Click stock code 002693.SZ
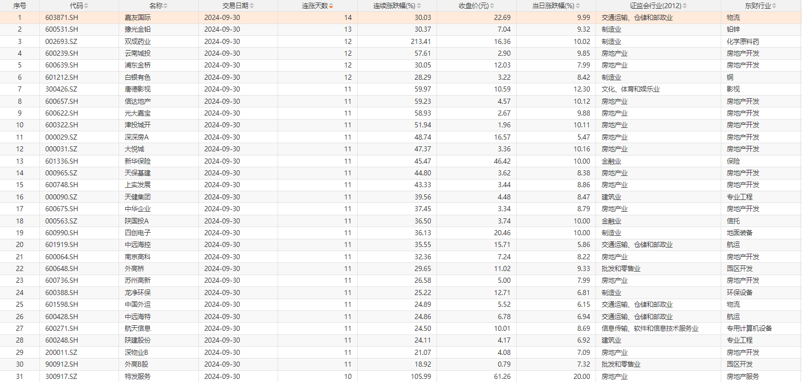 [x=61, y=41]
